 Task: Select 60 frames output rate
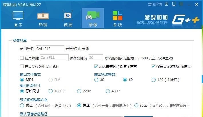[125, 80]
